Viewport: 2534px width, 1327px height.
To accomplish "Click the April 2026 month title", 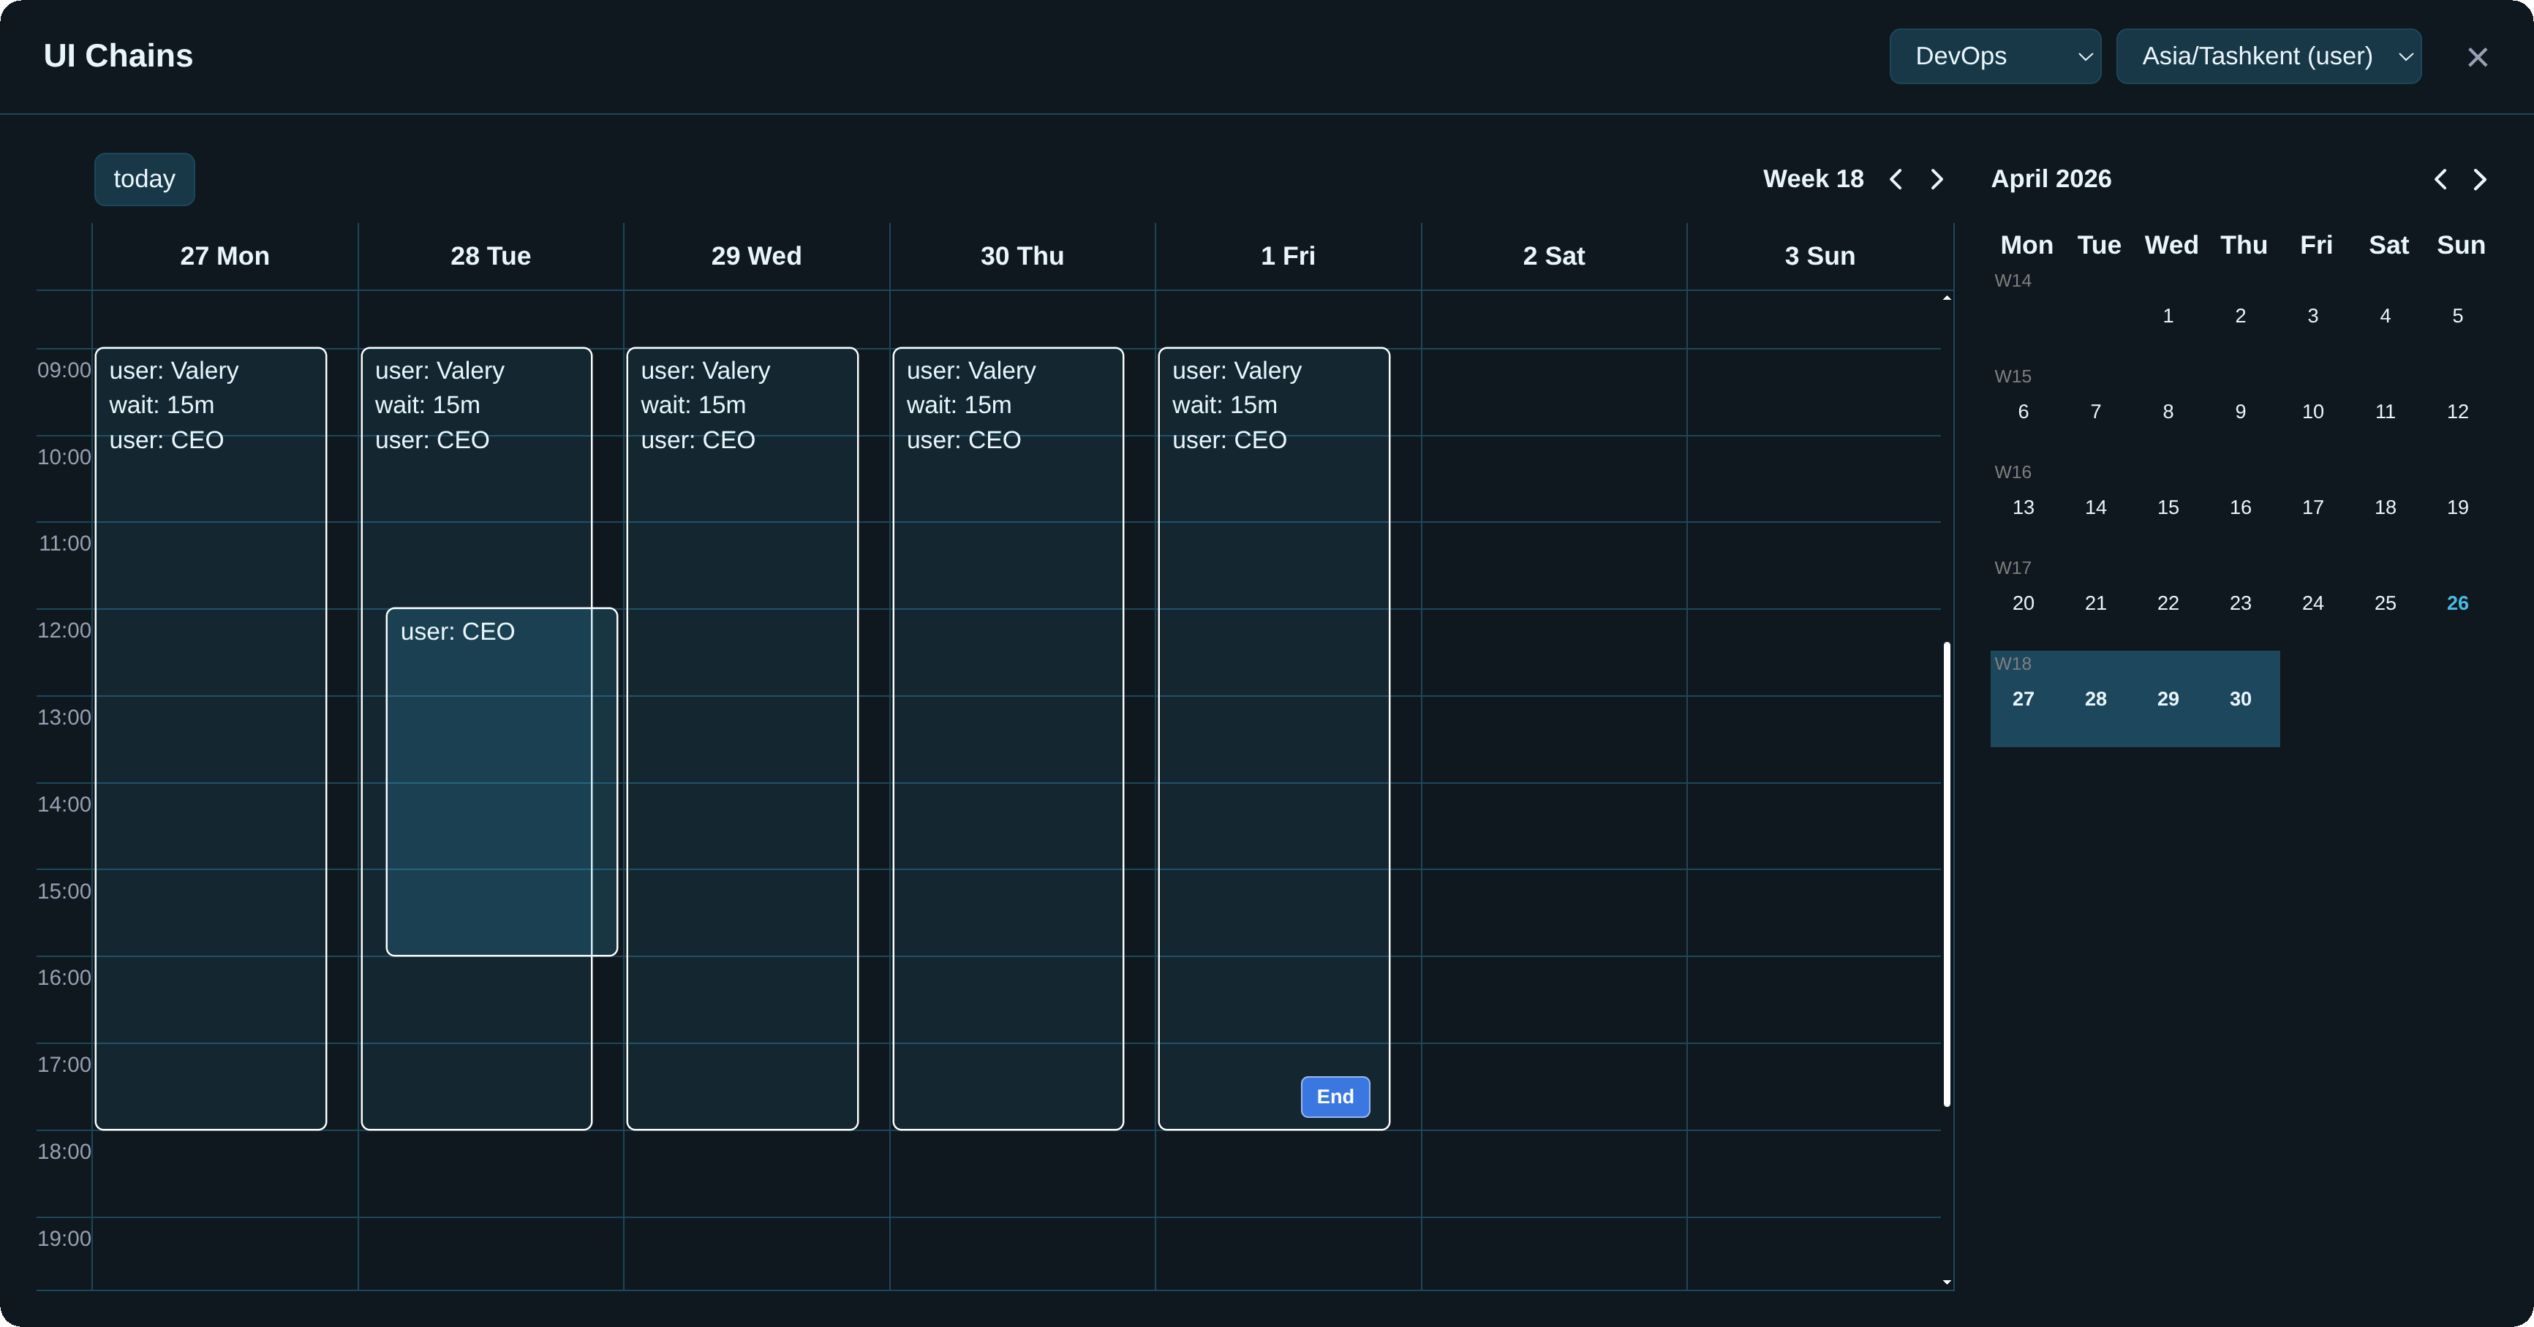I will coord(2051,179).
